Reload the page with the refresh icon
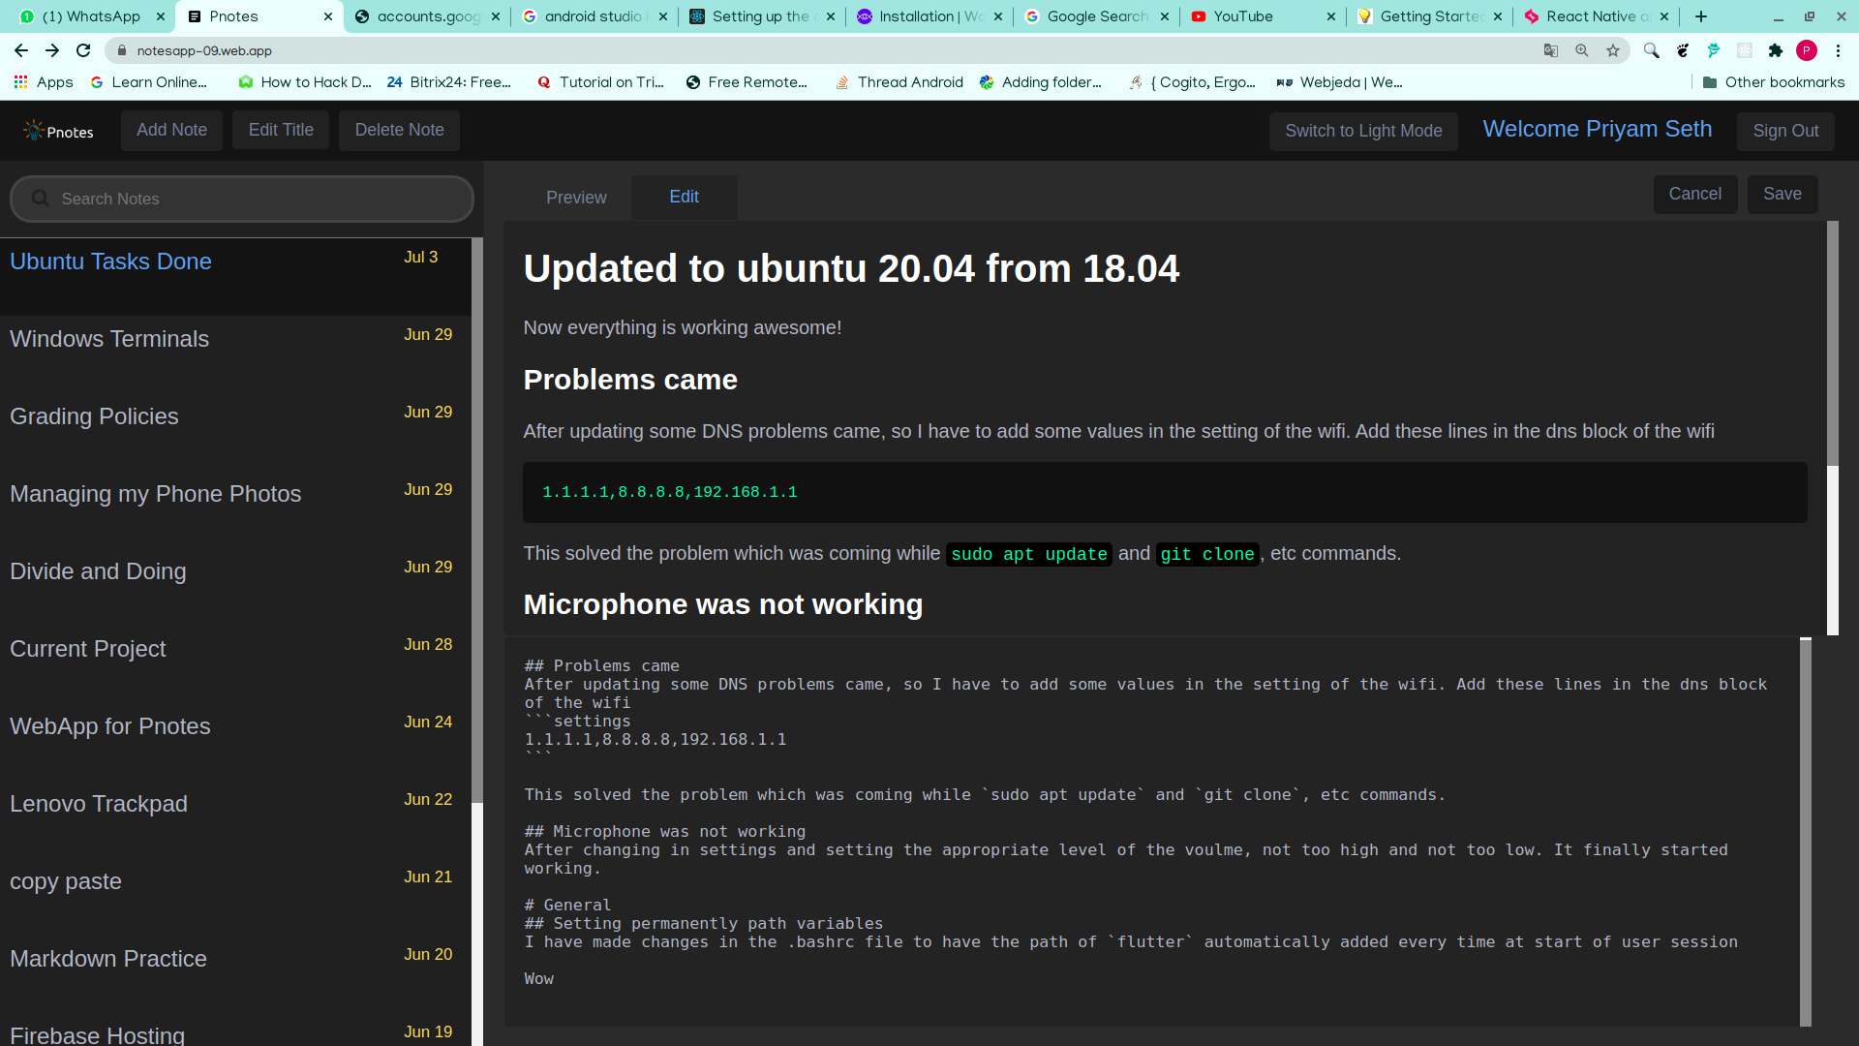 83,50
